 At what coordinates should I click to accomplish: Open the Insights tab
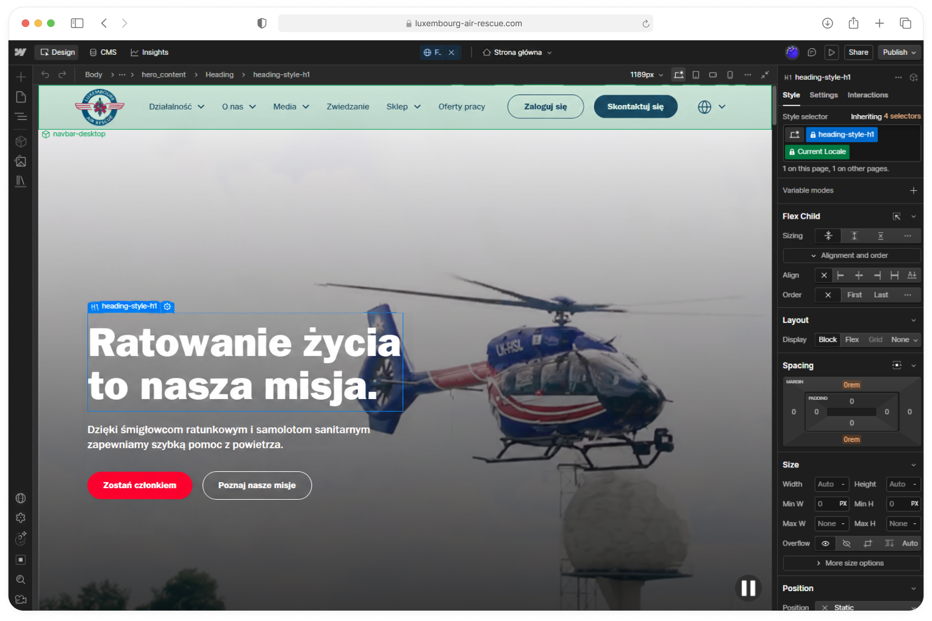pyautogui.click(x=149, y=52)
